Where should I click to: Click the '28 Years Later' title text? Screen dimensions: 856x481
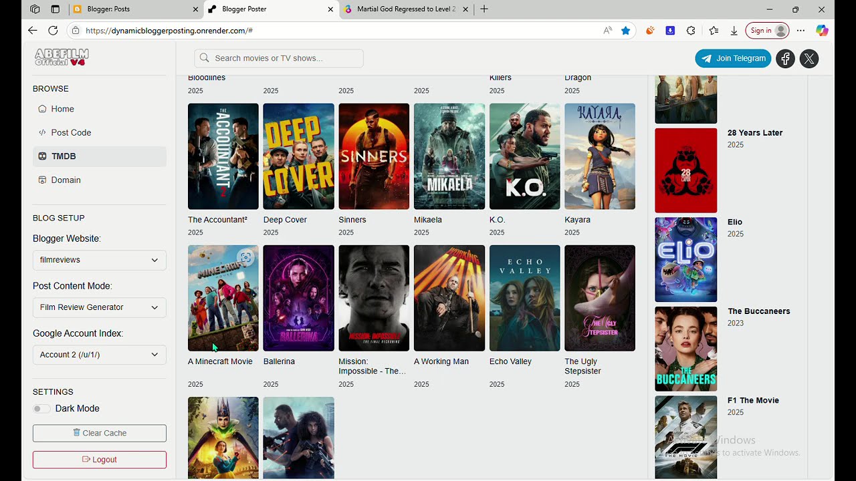tap(755, 133)
